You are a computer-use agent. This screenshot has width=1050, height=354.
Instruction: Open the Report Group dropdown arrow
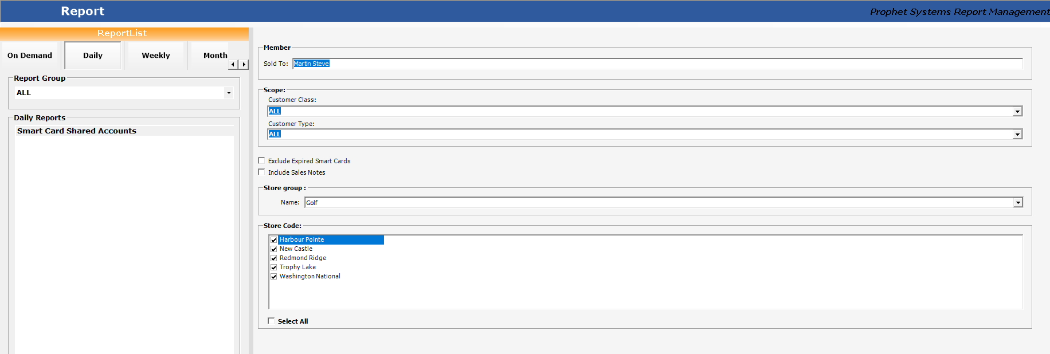(x=229, y=93)
